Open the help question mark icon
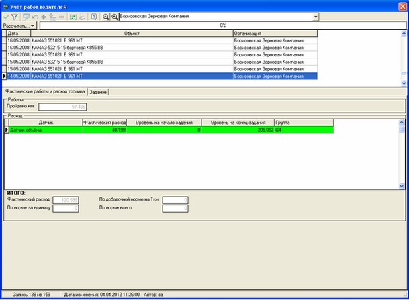Image resolution: width=409 pixels, height=300 pixels. tap(93, 16)
